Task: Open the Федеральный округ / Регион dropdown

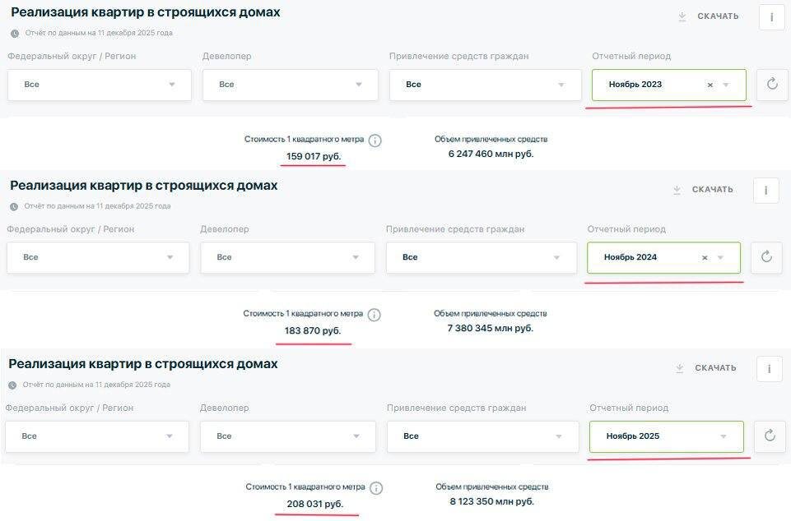Action: tap(99, 84)
